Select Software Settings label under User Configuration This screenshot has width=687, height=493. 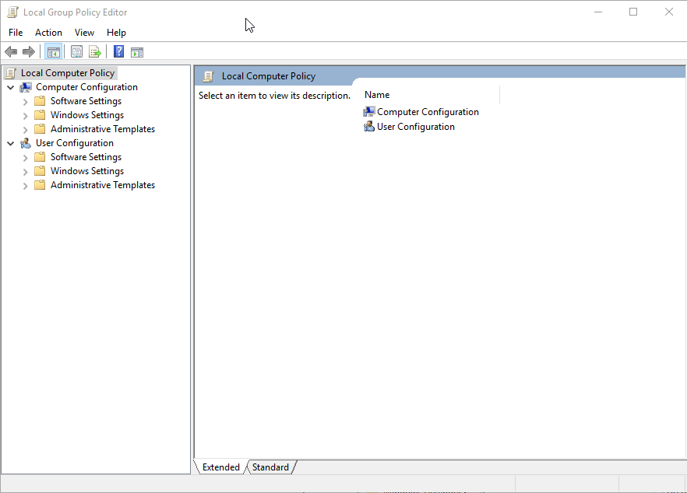click(x=86, y=157)
